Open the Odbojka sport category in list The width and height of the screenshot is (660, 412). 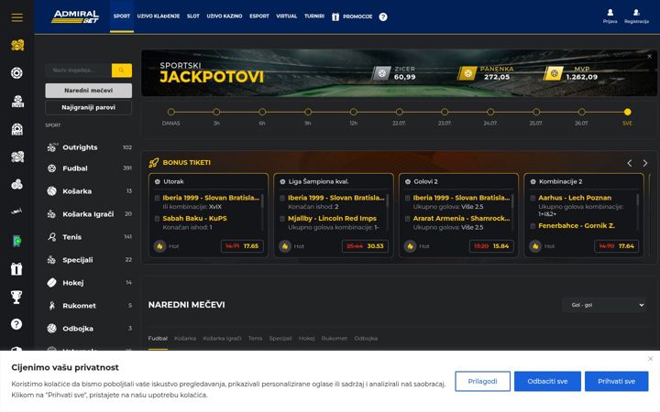coord(89,329)
